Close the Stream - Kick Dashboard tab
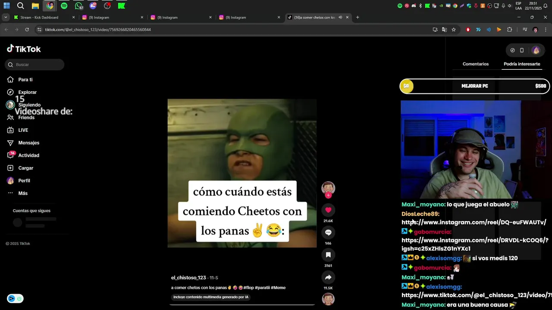This screenshot has width=552, height=310. coord(73,18)
